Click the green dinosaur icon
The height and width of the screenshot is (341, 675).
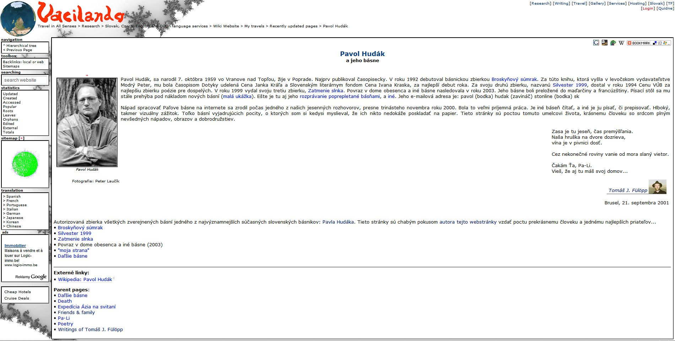click(x=613, y=43)
